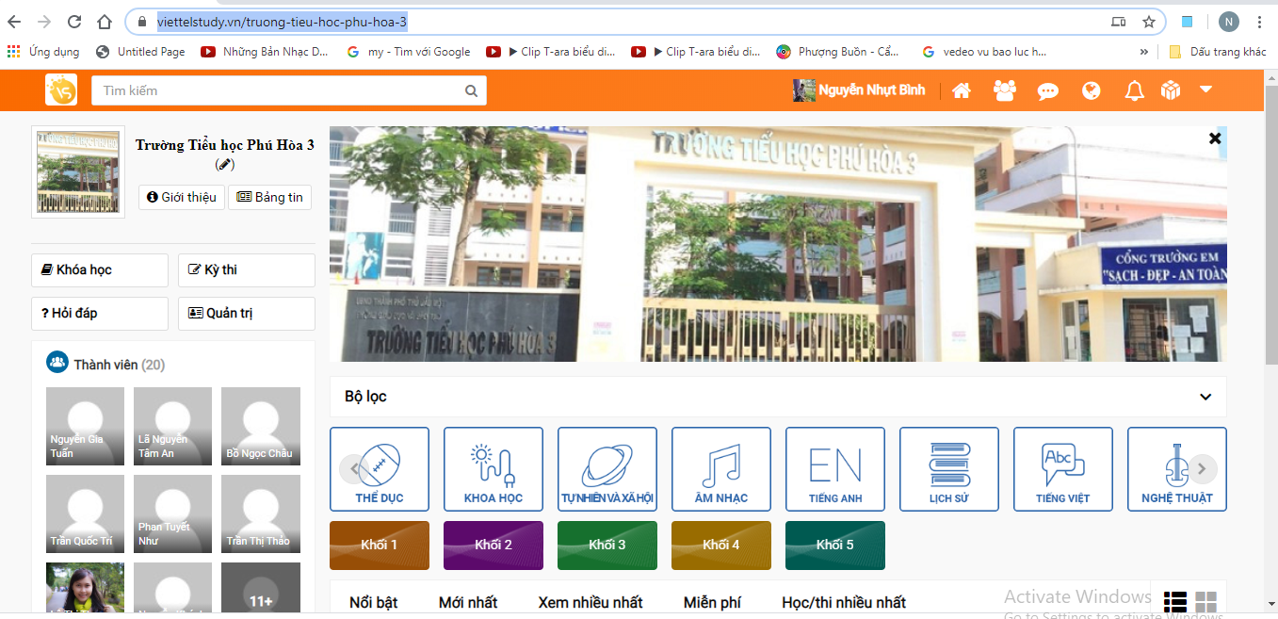1278x619 pixels.
Task: Open the Ứng dụng apps shortcut
Action: tap(43, 52)
